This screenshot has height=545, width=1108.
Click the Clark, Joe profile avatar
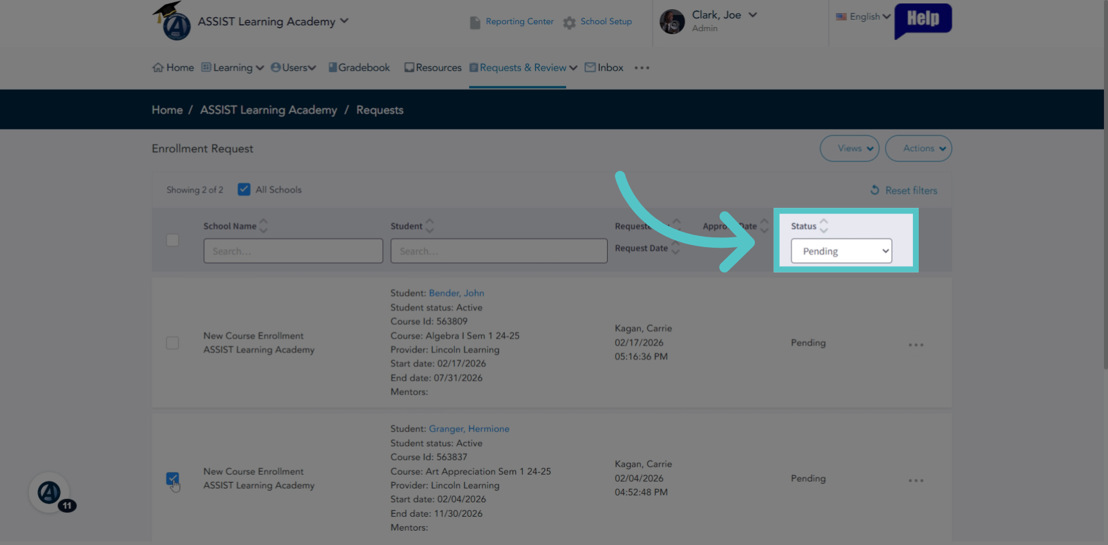672,21
